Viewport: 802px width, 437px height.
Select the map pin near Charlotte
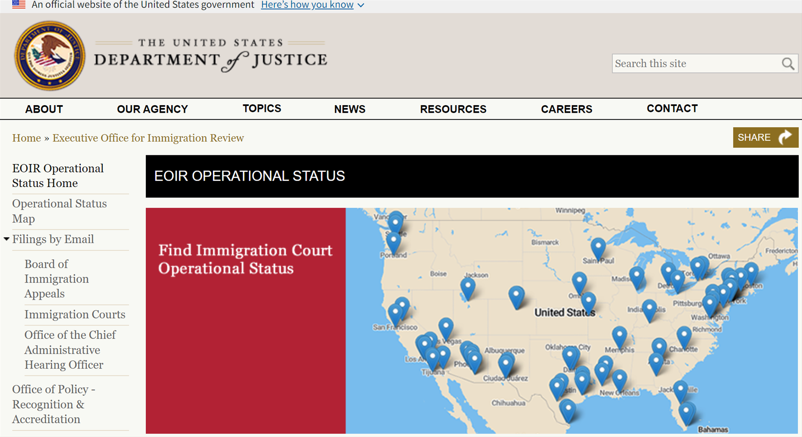pyautogui.click(x=684, y=337)
